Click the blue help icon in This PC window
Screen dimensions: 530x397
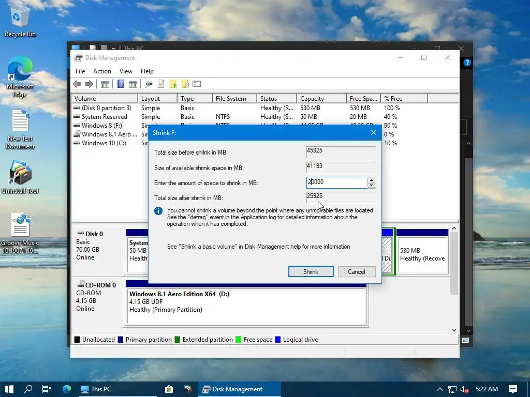[x=467, y=63]
